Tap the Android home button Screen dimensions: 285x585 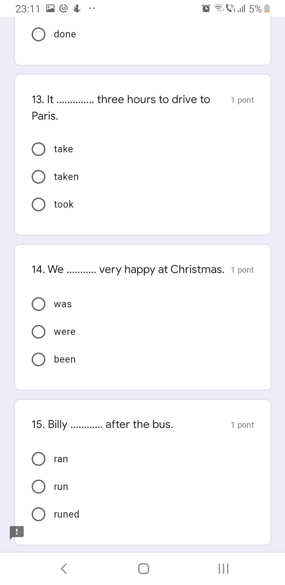pos(143,568)
